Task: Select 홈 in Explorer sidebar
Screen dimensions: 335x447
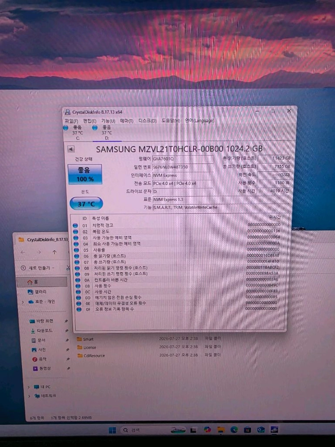Action: click(42, 282)
